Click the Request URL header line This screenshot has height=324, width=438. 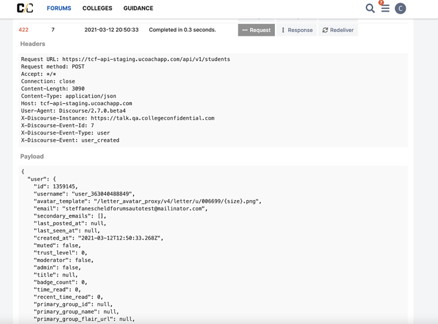coord(125,59)
